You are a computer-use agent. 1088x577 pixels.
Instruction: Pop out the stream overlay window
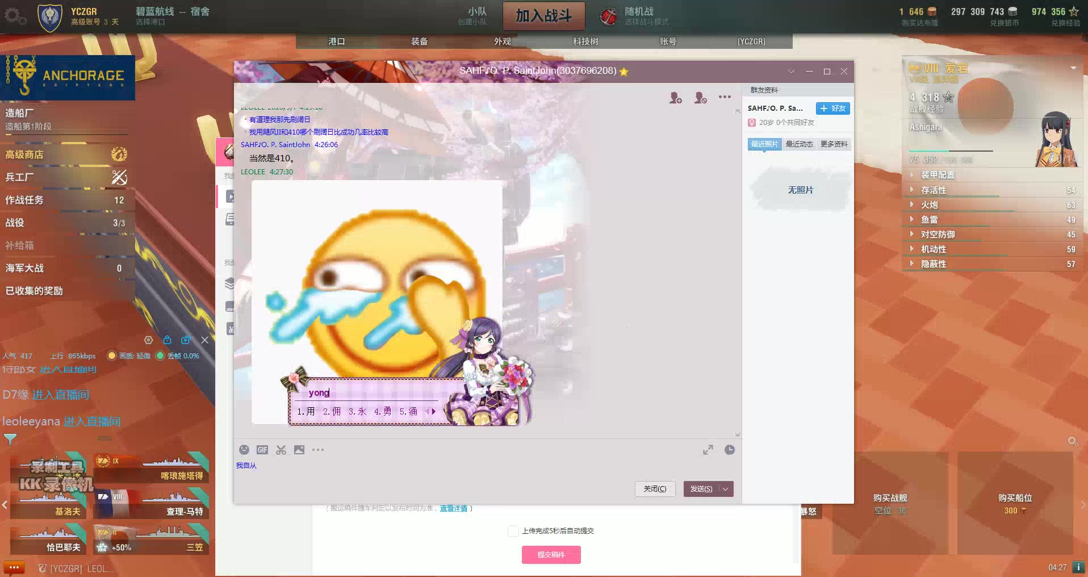coord(186,340)
